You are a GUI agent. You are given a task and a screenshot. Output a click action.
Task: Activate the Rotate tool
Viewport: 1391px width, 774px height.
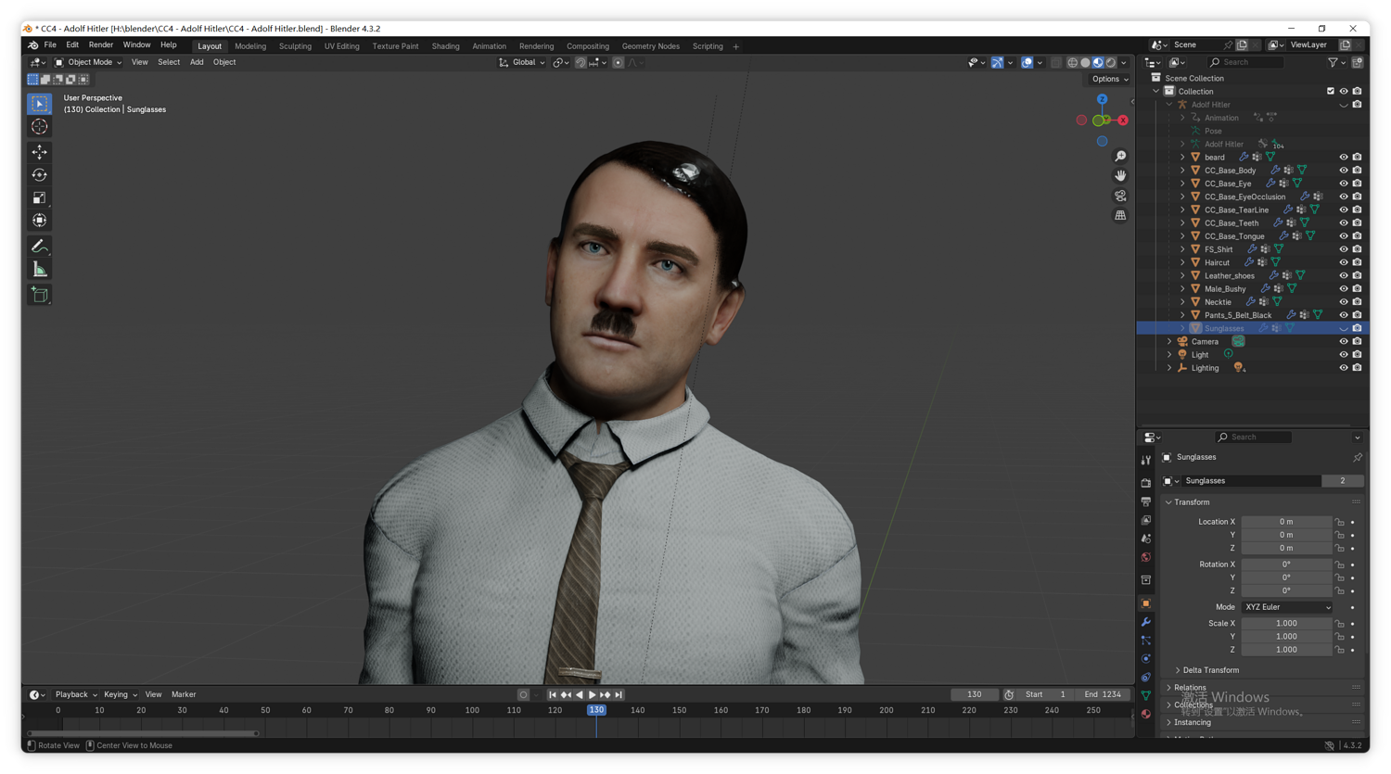pos(39,175)
